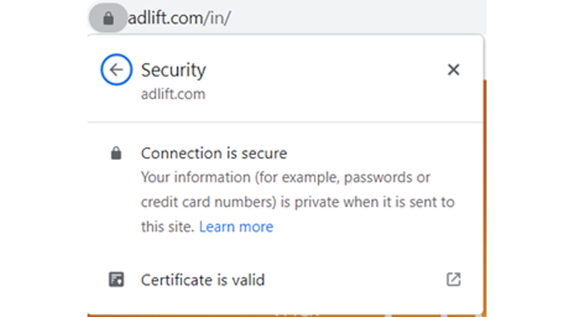Viewport: 574px width, 317px height.
Task: Click the Security heading text
Action: click(x=173, y=70)
